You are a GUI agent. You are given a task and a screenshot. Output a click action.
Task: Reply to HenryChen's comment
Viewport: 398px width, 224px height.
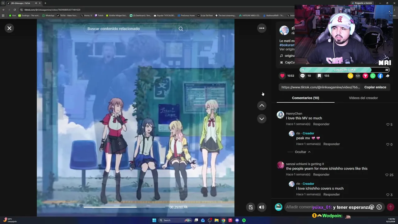pos(321,124)
